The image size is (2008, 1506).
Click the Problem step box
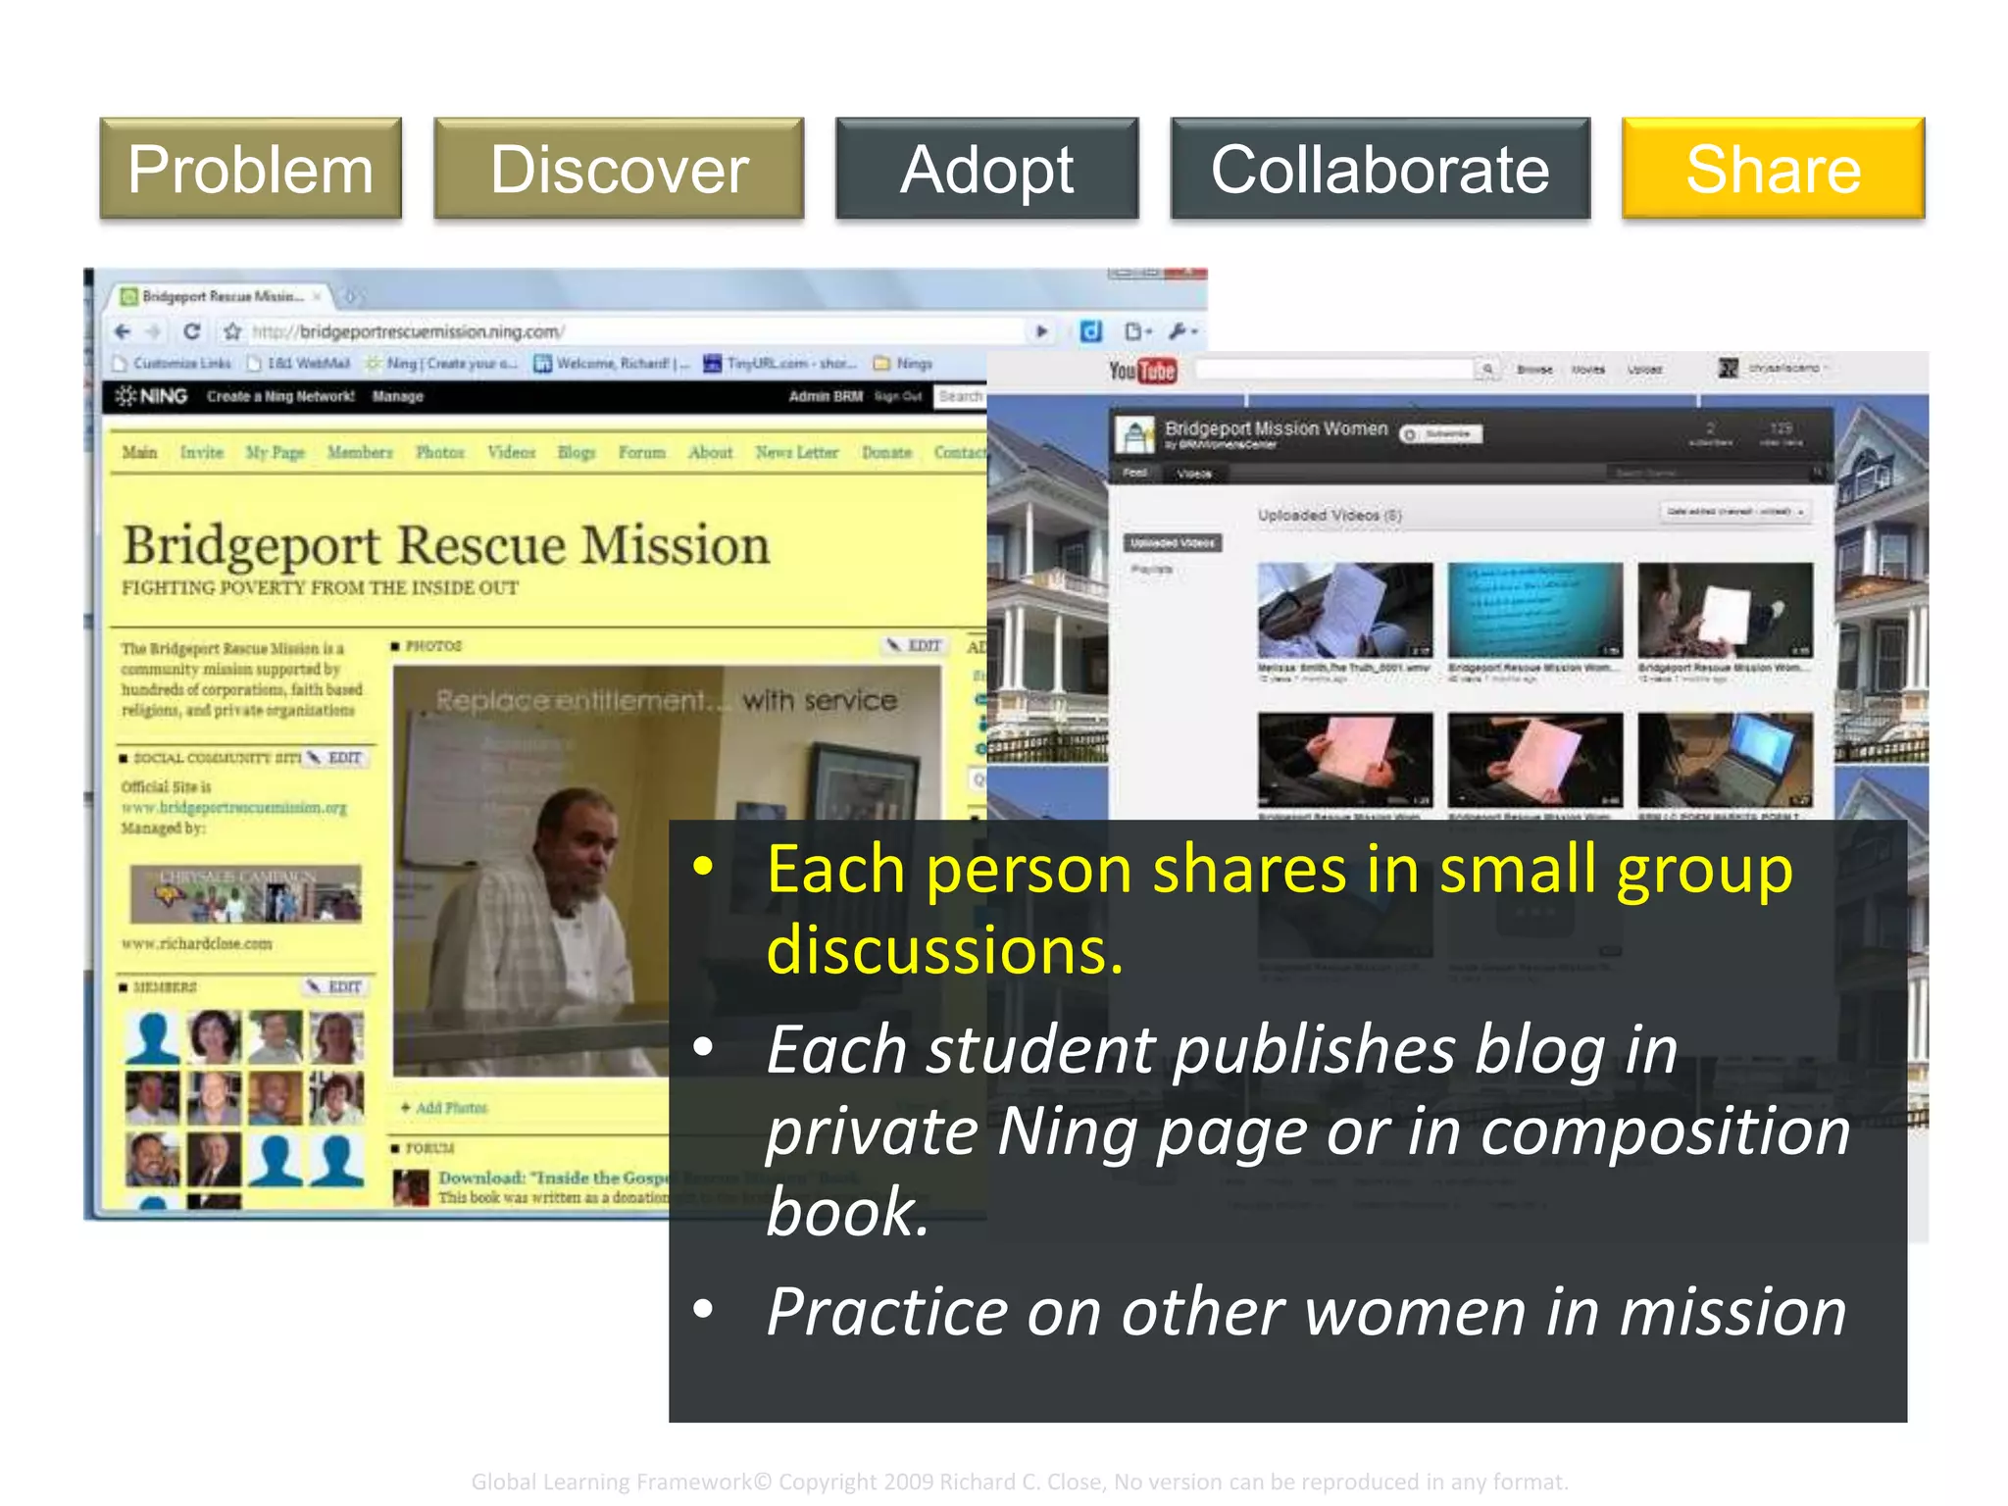tap(250, 169)
